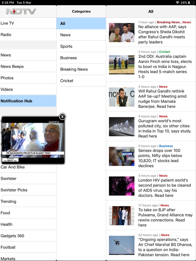
Task: Open Car And Bike section
Action: pyautogui.click(x=28, y=167)
